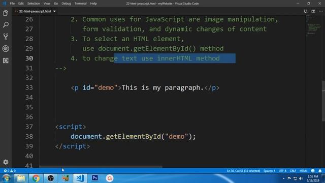Screen dimensions: 325x183
Task: Open the Selection menu
Action: (34, 4)
